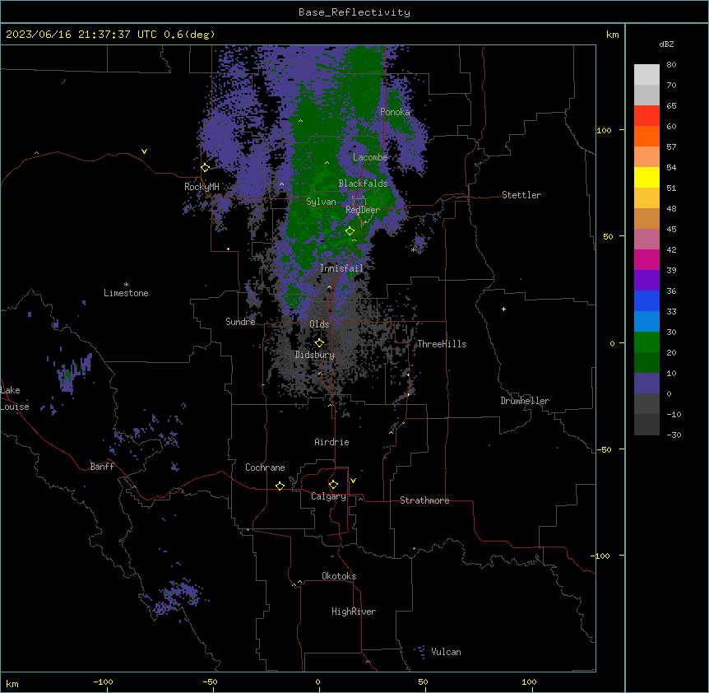709x693 pixels.
Task: Click the Strathmore town label
Action: [424, 500]
